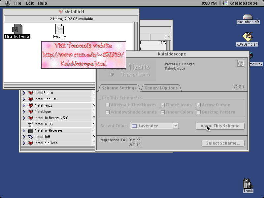The width and height of the screenshot is (264, 198).
Task: Expand the MetalFish's folder triangle
Action: coord(24,93)
